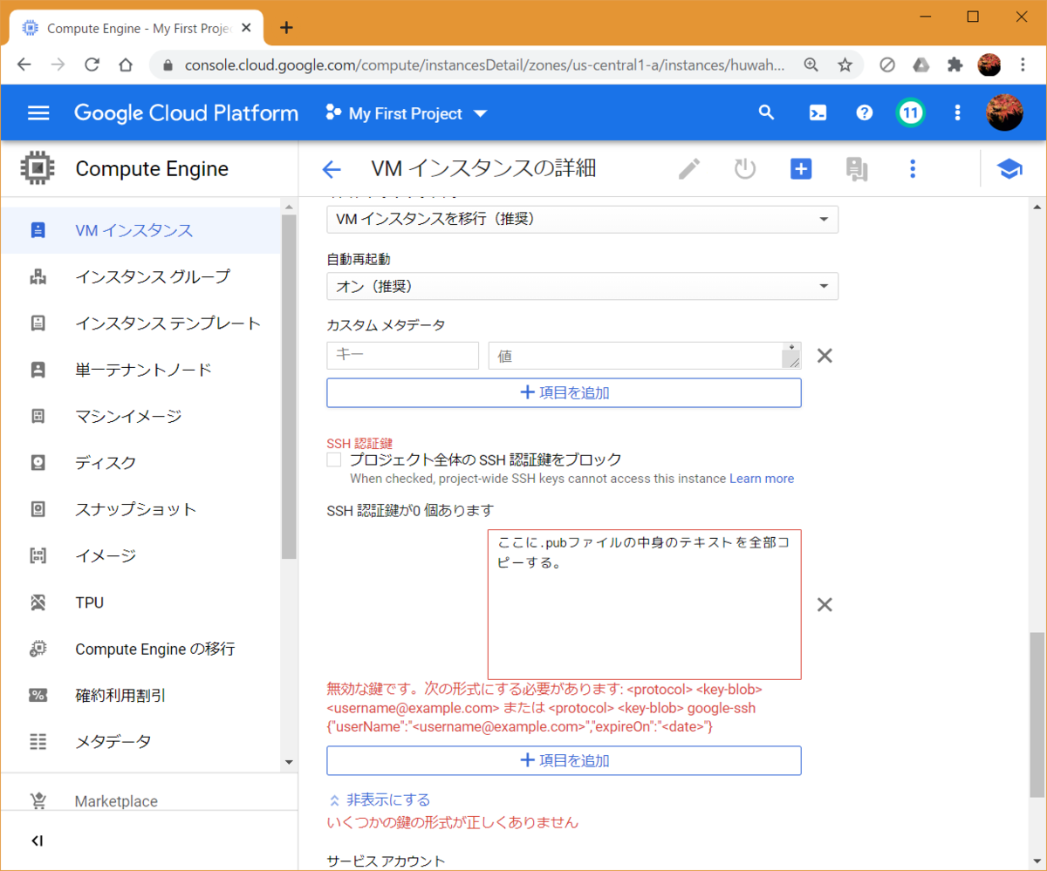This screenshot has width=1047, height=871.
Task: Open ディスク in sidebar
Action: (x=140, y=462)
